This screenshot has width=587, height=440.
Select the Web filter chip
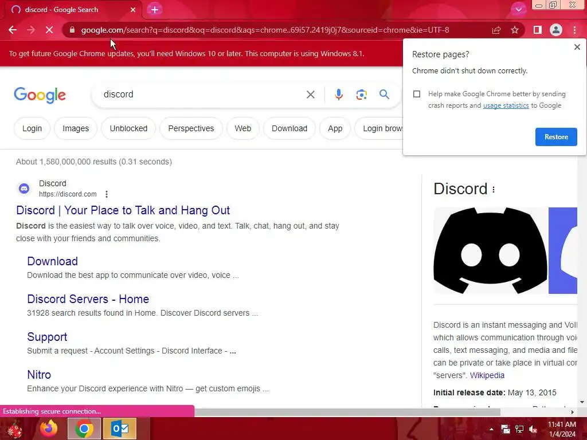(242, 128)
